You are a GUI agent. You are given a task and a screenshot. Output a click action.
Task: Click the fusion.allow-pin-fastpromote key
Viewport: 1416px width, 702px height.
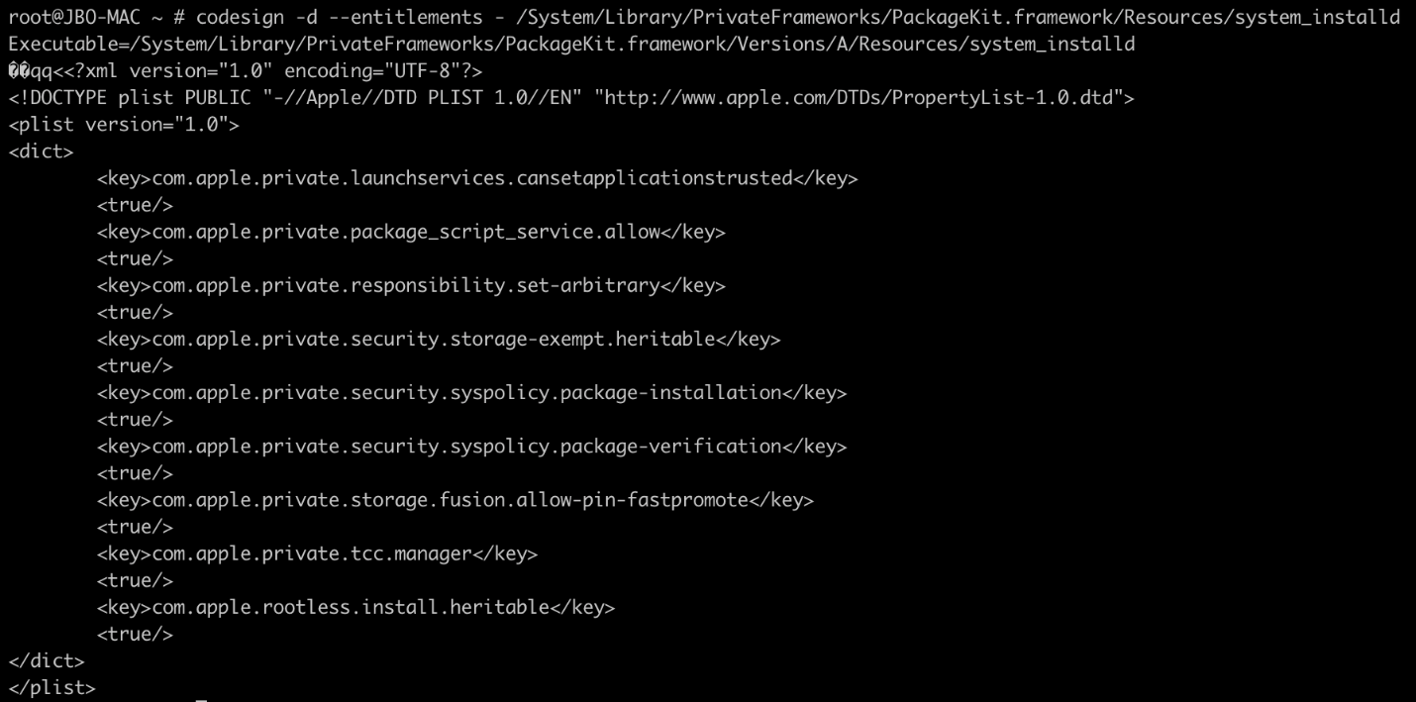click(x=455, y=499)
